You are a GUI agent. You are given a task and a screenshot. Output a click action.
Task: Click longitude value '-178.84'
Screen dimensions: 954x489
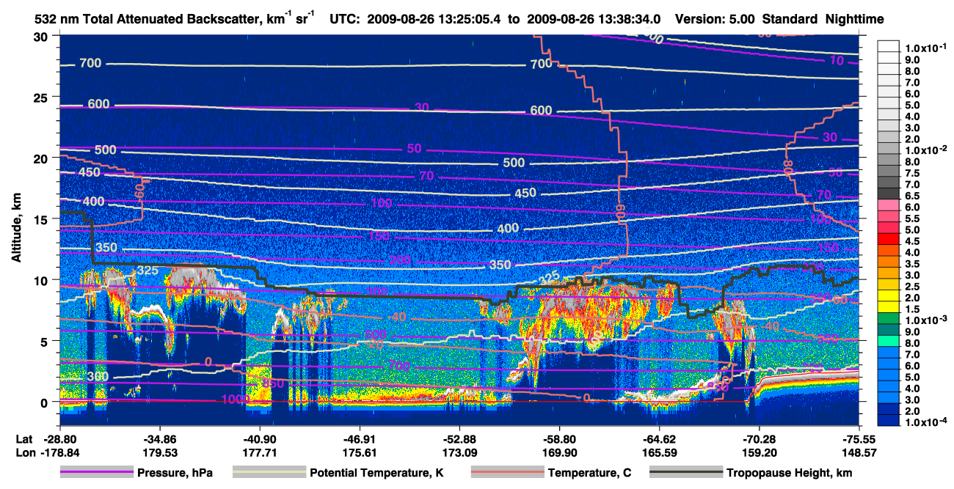click(x=59, y=453)
